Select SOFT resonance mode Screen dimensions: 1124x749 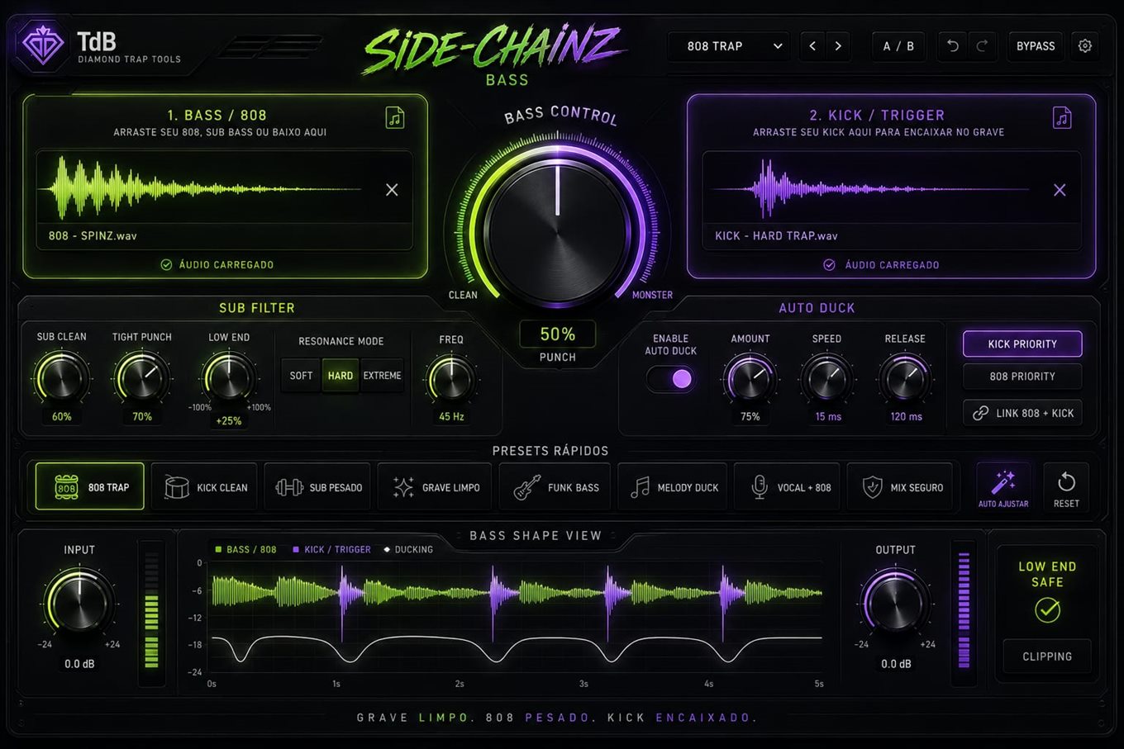pyautogui.click(x=301, y=376)
